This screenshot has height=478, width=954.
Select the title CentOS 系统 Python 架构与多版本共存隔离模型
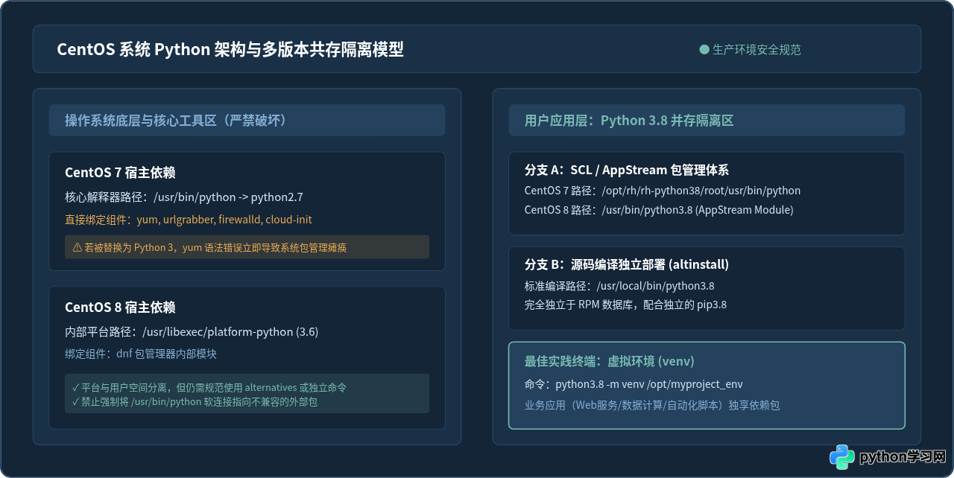pyautogui.click(x=230, y=50)
